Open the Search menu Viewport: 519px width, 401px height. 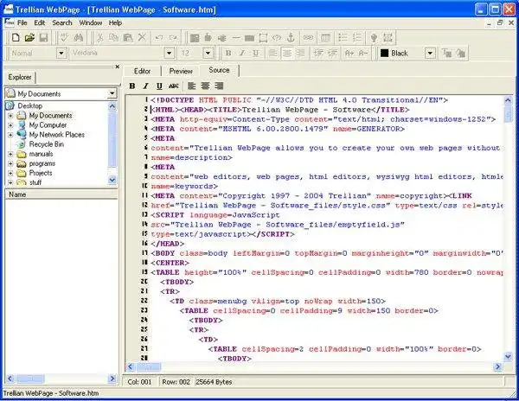(x=62, y=22)
